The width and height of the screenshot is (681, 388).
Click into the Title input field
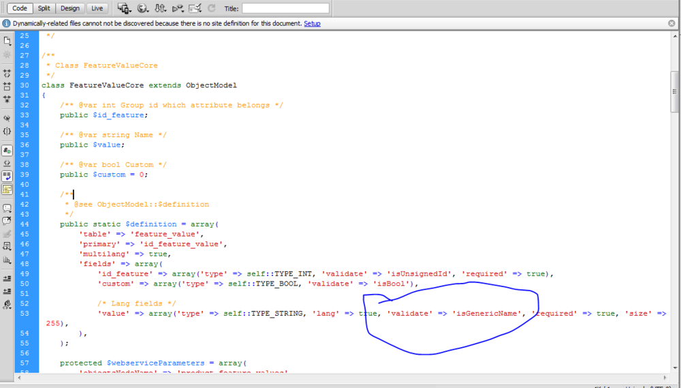[x=285, y=8]
